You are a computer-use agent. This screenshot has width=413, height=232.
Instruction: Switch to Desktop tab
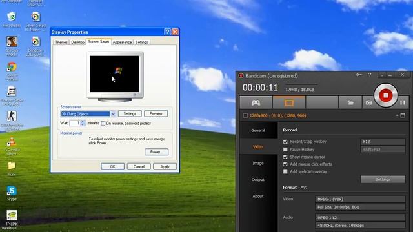coord(77,42)
